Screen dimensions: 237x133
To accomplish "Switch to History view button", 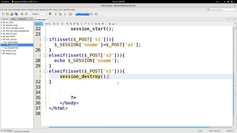I will [x=48, y=24].
